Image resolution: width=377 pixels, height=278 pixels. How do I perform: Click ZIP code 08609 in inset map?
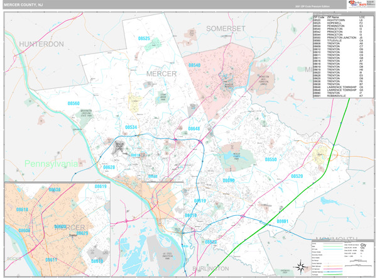60,226
